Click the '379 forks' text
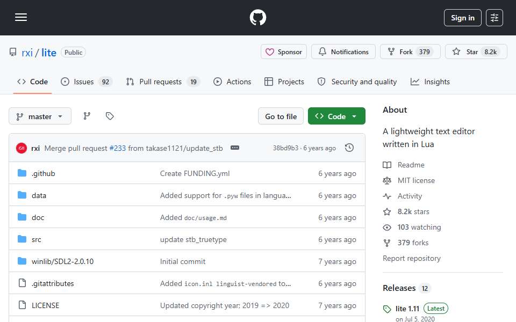 [413, 243]
